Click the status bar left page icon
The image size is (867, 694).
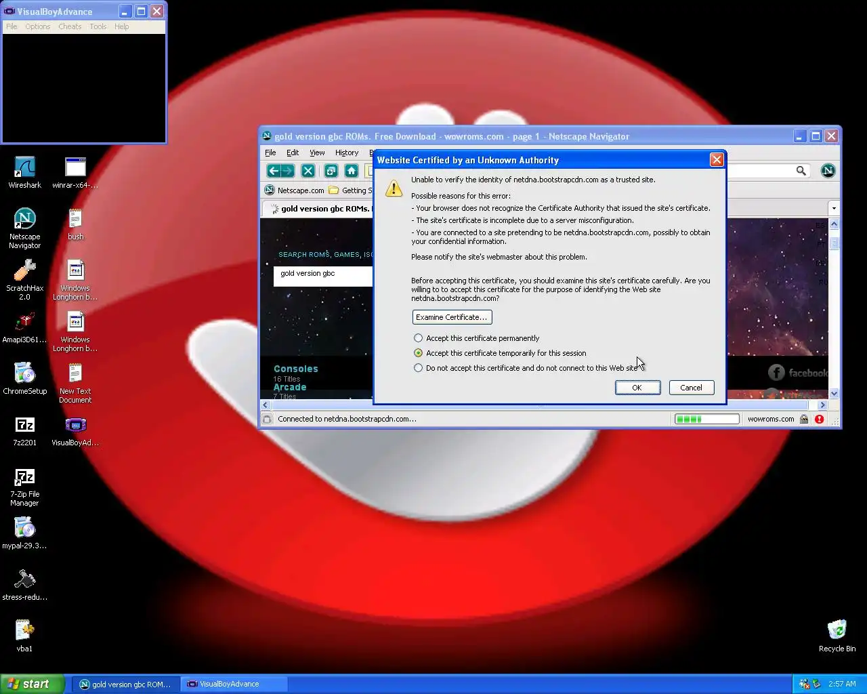(268, 419)
